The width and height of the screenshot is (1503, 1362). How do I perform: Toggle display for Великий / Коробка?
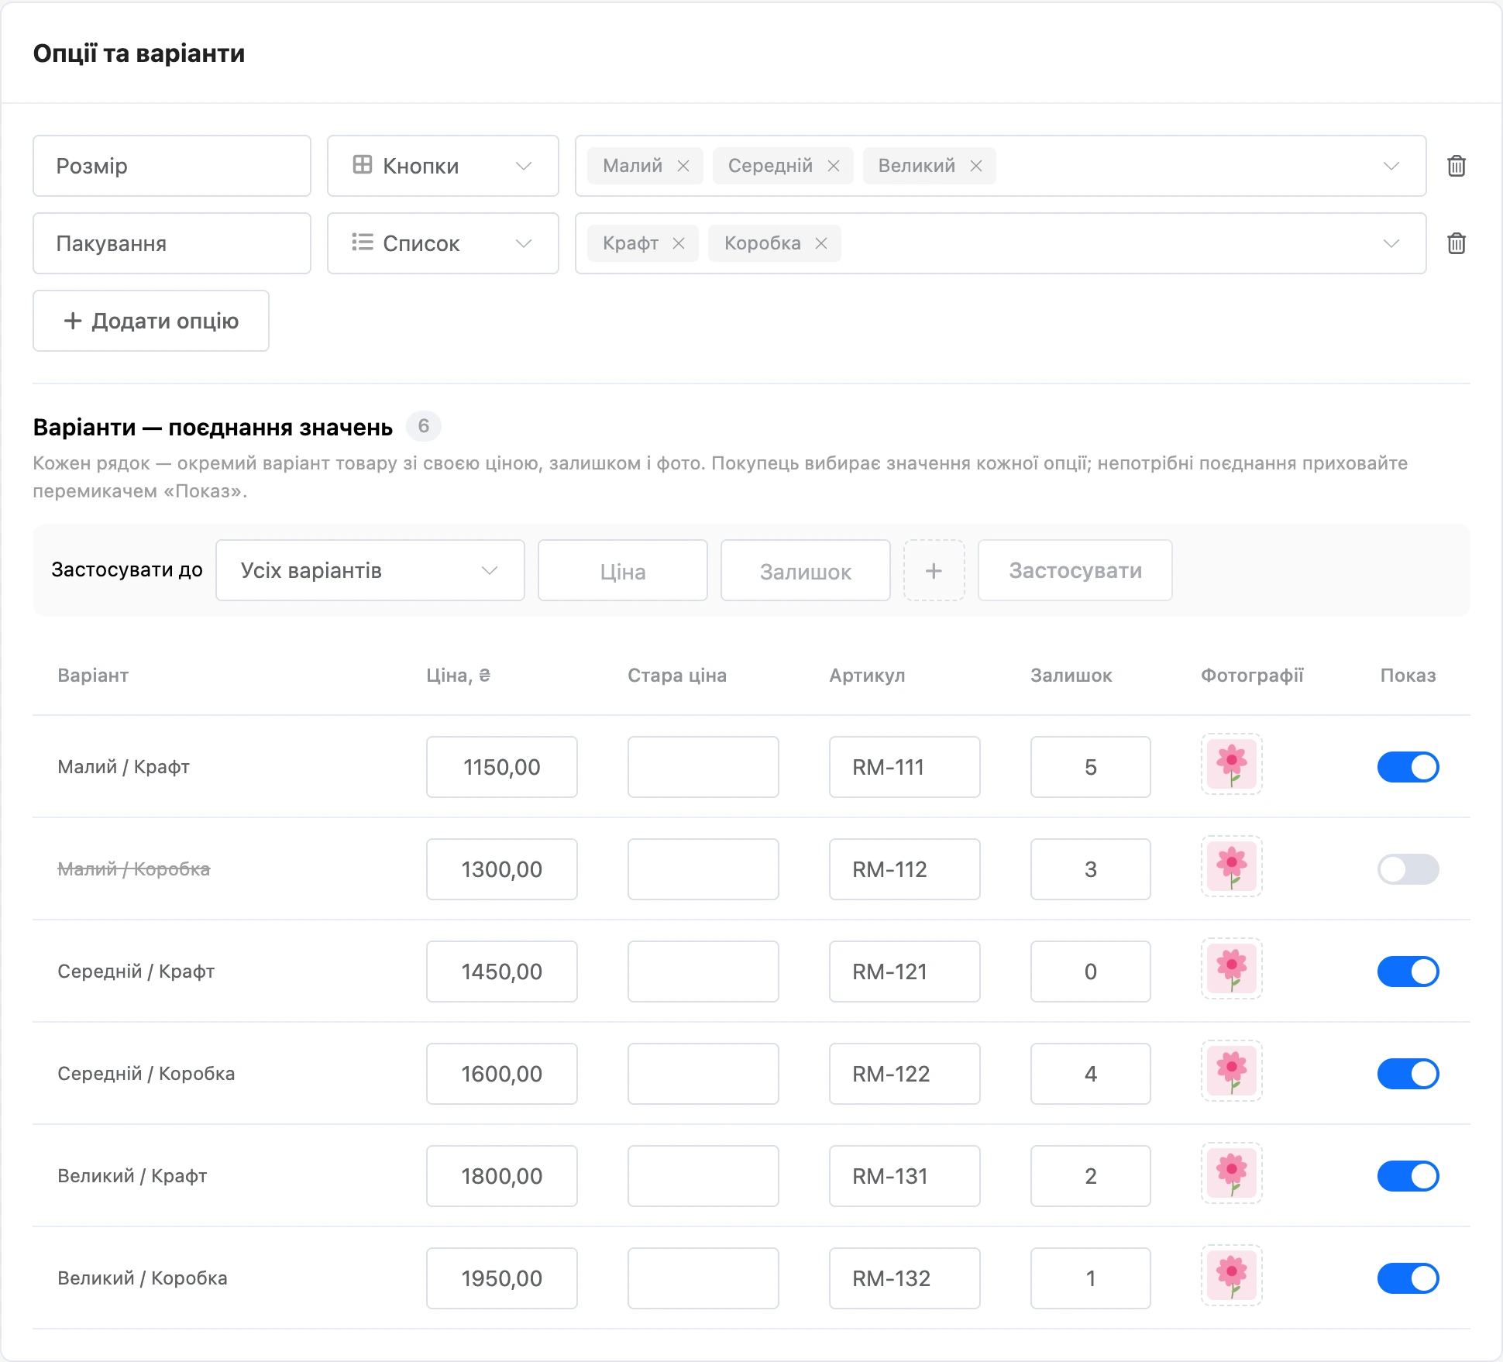pos(1408,1278)
